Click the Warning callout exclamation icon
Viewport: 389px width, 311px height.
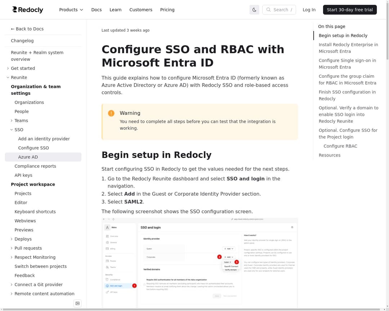click(x=111, y=113)
